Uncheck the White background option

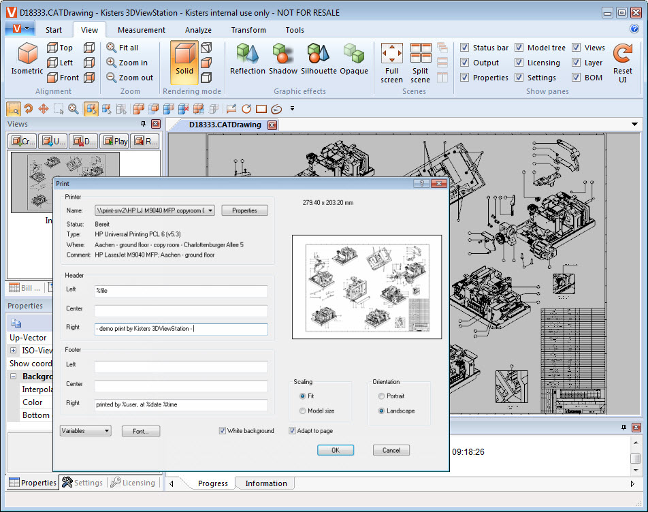click(222, 430)
